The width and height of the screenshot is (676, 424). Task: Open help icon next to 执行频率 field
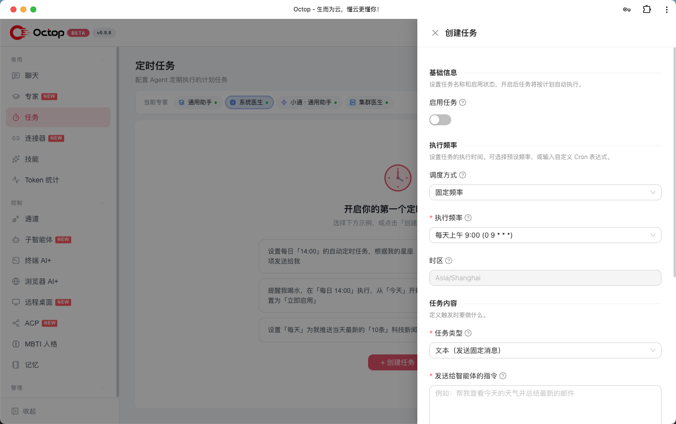[x=468, y=218]
